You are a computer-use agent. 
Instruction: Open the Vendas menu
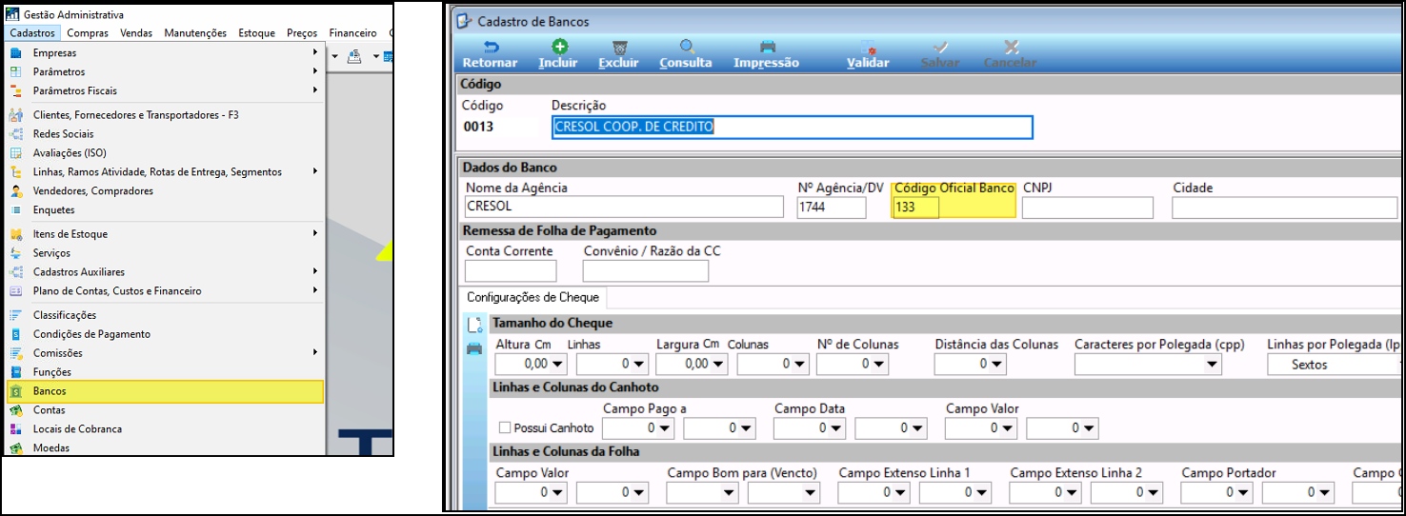pyautogui.click(x=136, y=33)
